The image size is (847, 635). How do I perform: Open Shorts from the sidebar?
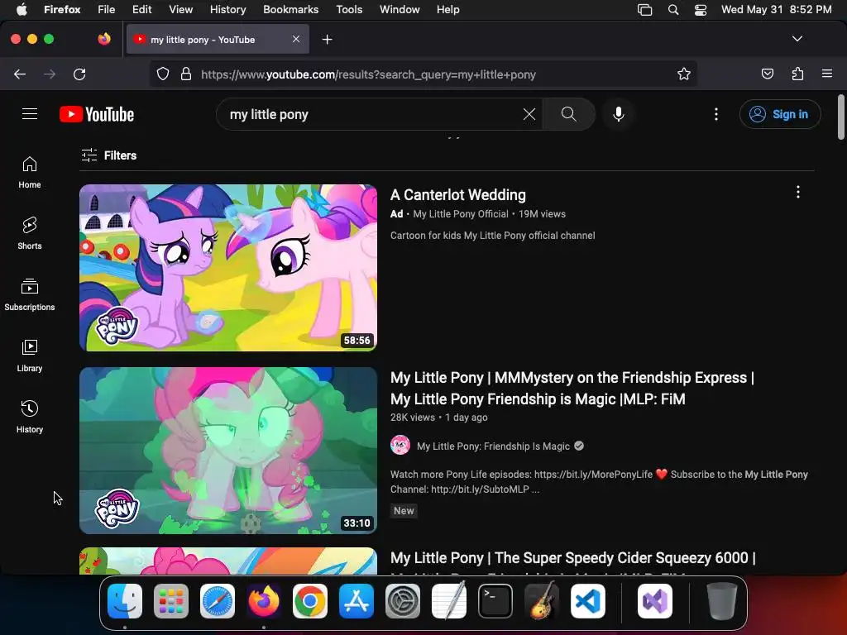click(30, 233)
